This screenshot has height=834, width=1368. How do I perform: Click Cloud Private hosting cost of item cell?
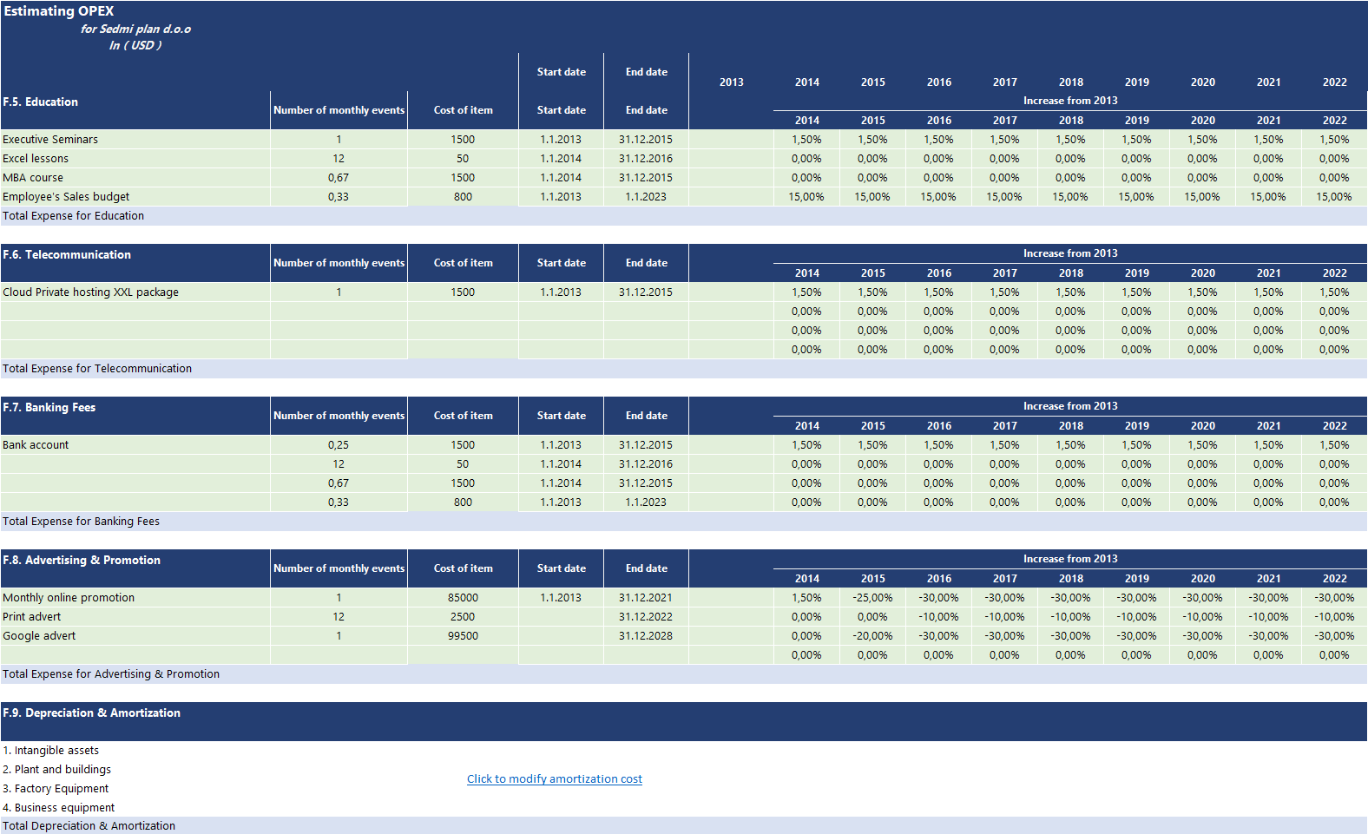pyautogui.click(x=463, y=292)
